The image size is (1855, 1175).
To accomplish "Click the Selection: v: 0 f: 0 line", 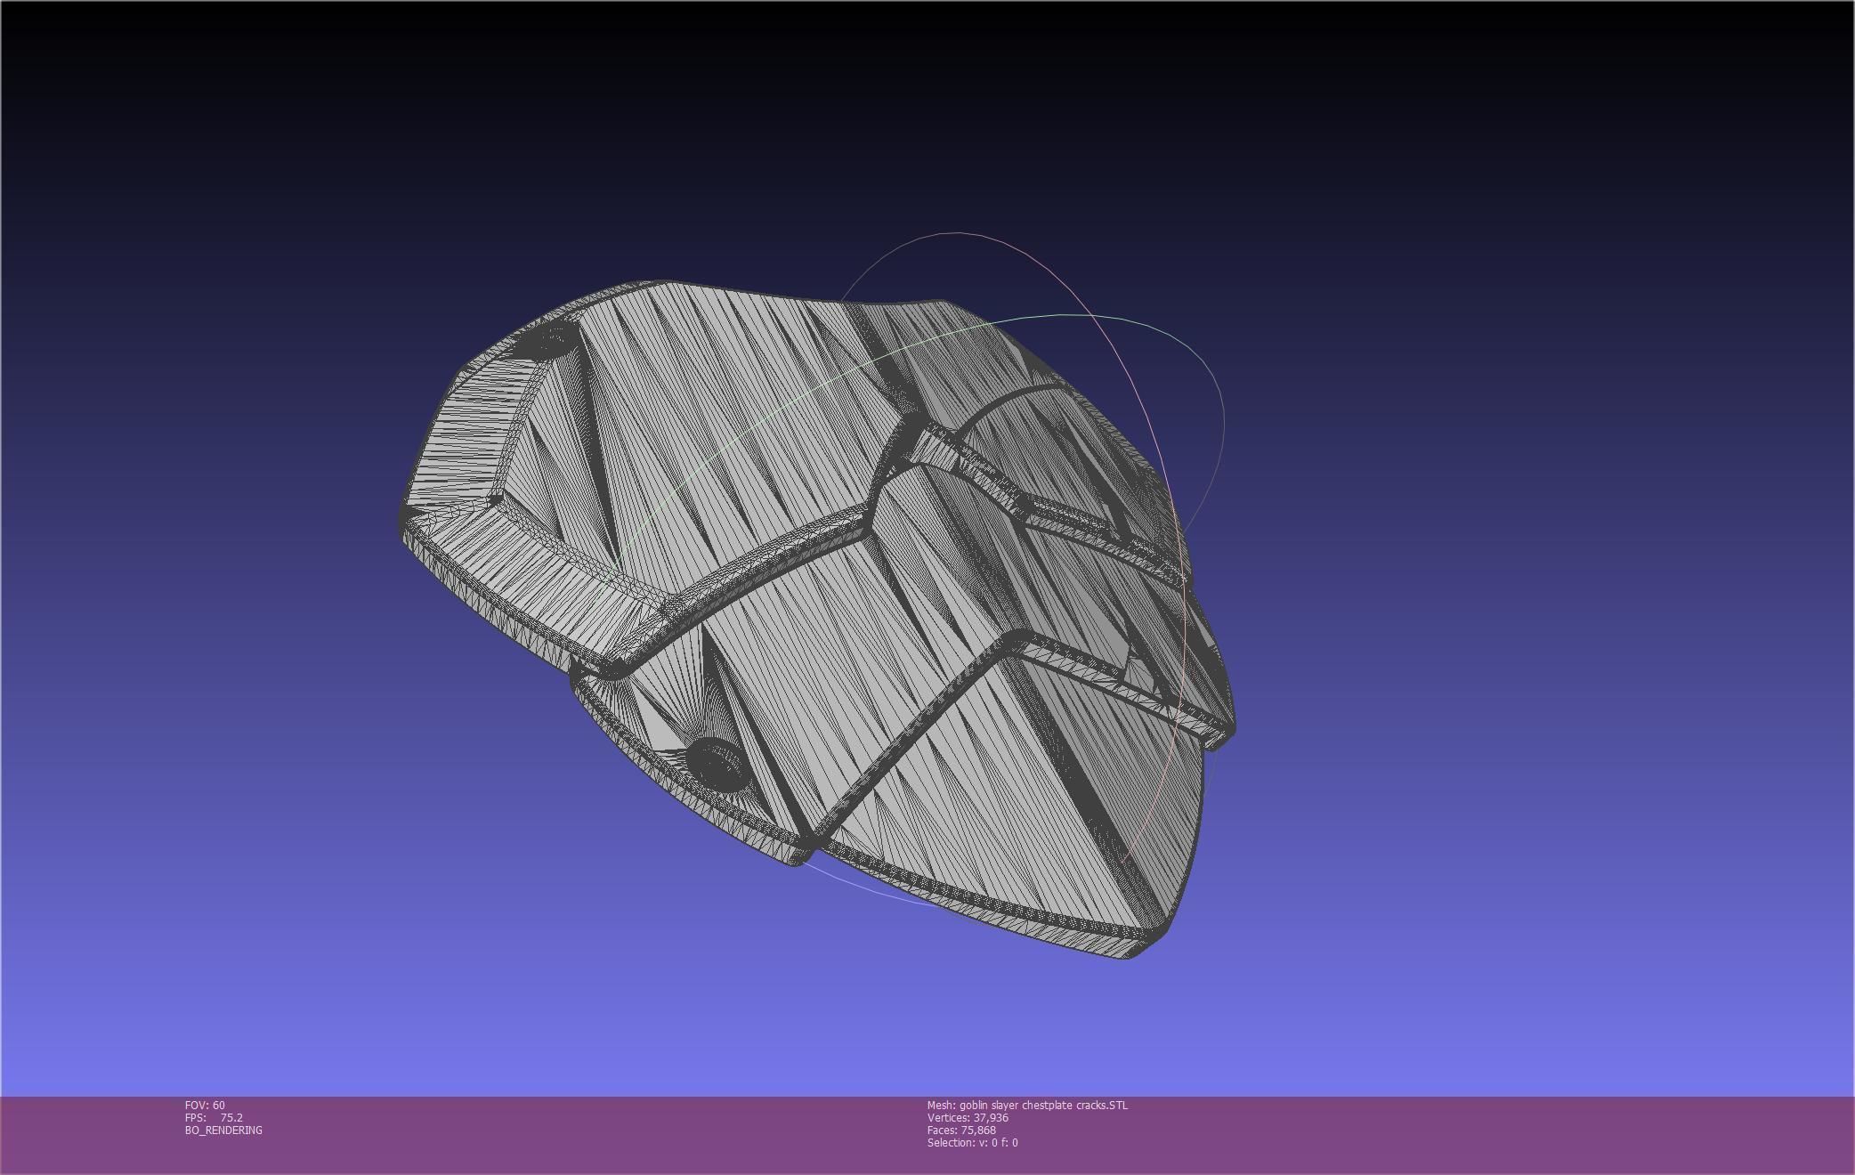I will point(972,1142).
